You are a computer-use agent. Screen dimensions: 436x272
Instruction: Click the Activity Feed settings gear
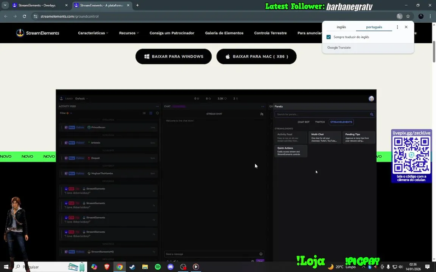coord(157,113)
